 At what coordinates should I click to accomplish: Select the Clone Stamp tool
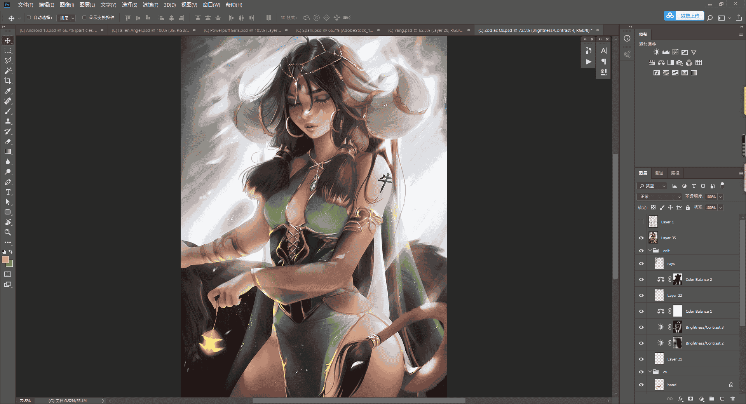coord(8,121)
